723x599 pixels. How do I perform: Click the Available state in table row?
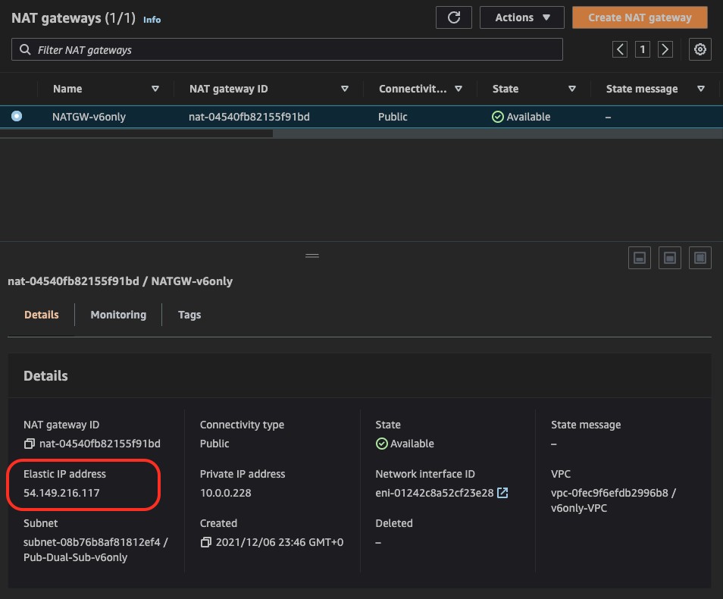521,117
